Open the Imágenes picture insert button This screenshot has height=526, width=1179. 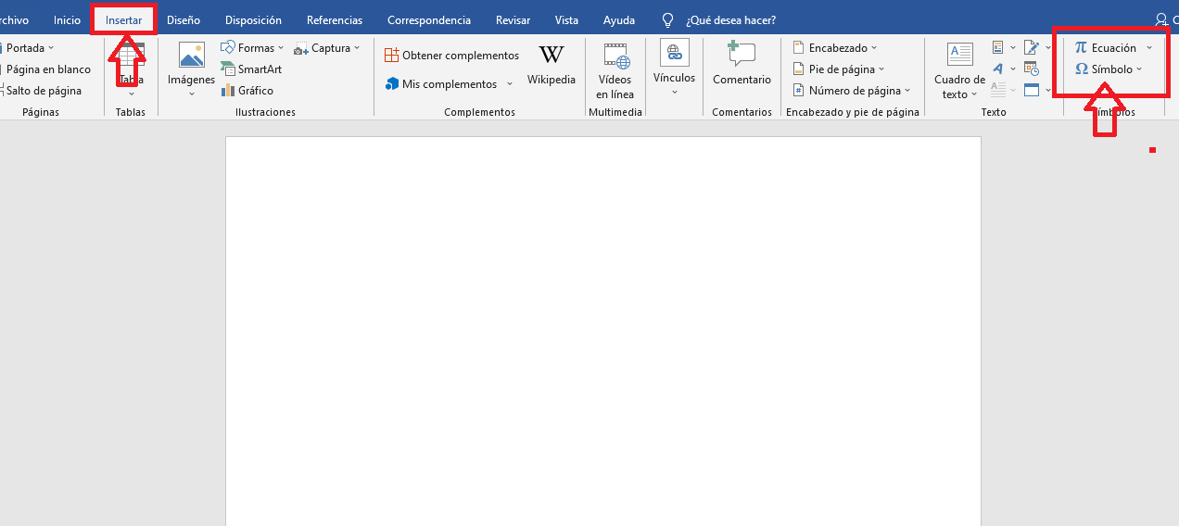click(x=191, y=68)
